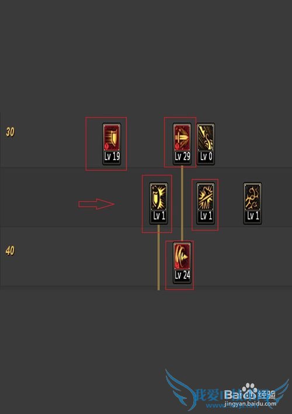Image resolution: width=292 pixels, height=414 pixels.
Task: Click the level 30 tier label
Action: (x=10, y=132)
